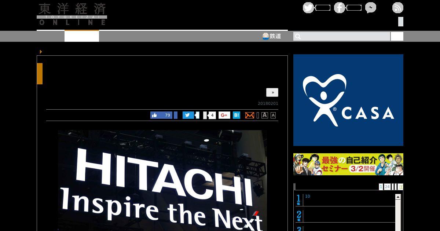Select the highlighted white navigation tab
This screenshot has height=231, width=440.
[x=82, y=36]
